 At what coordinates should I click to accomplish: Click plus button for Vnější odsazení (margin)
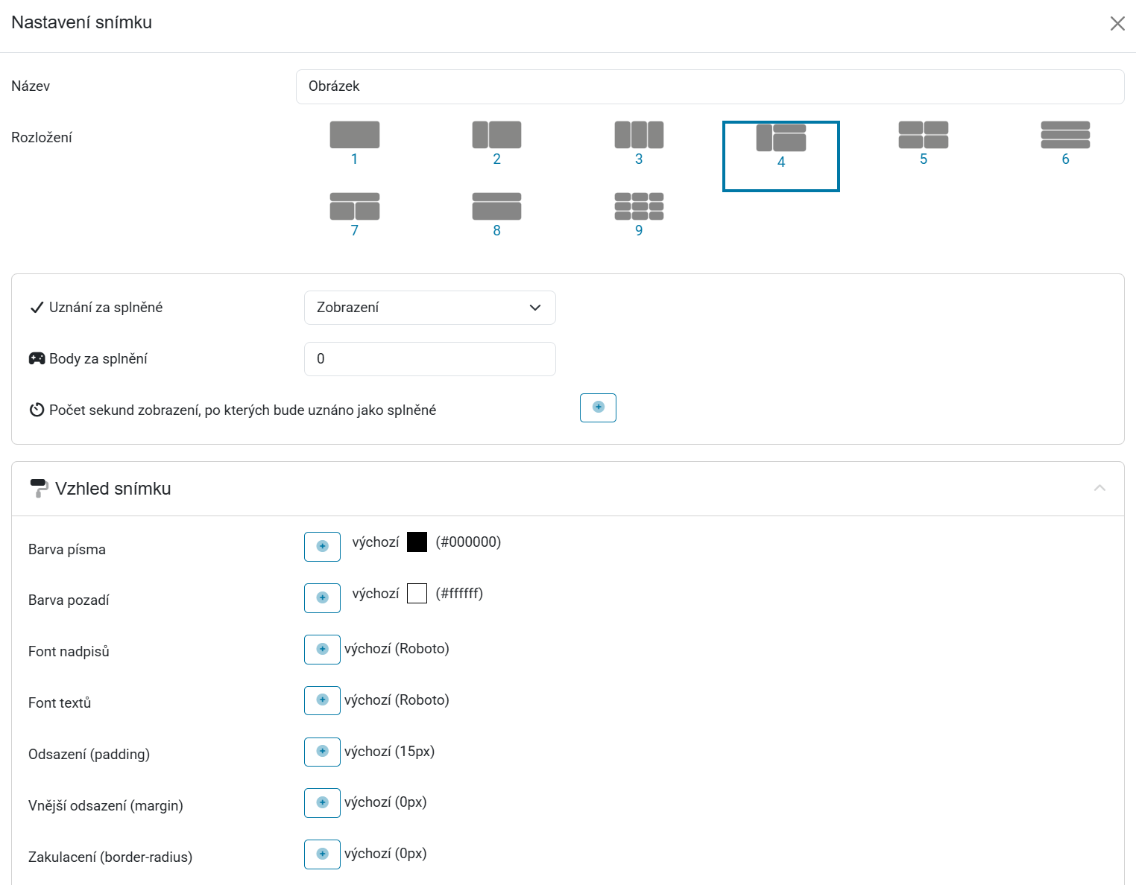322,803
